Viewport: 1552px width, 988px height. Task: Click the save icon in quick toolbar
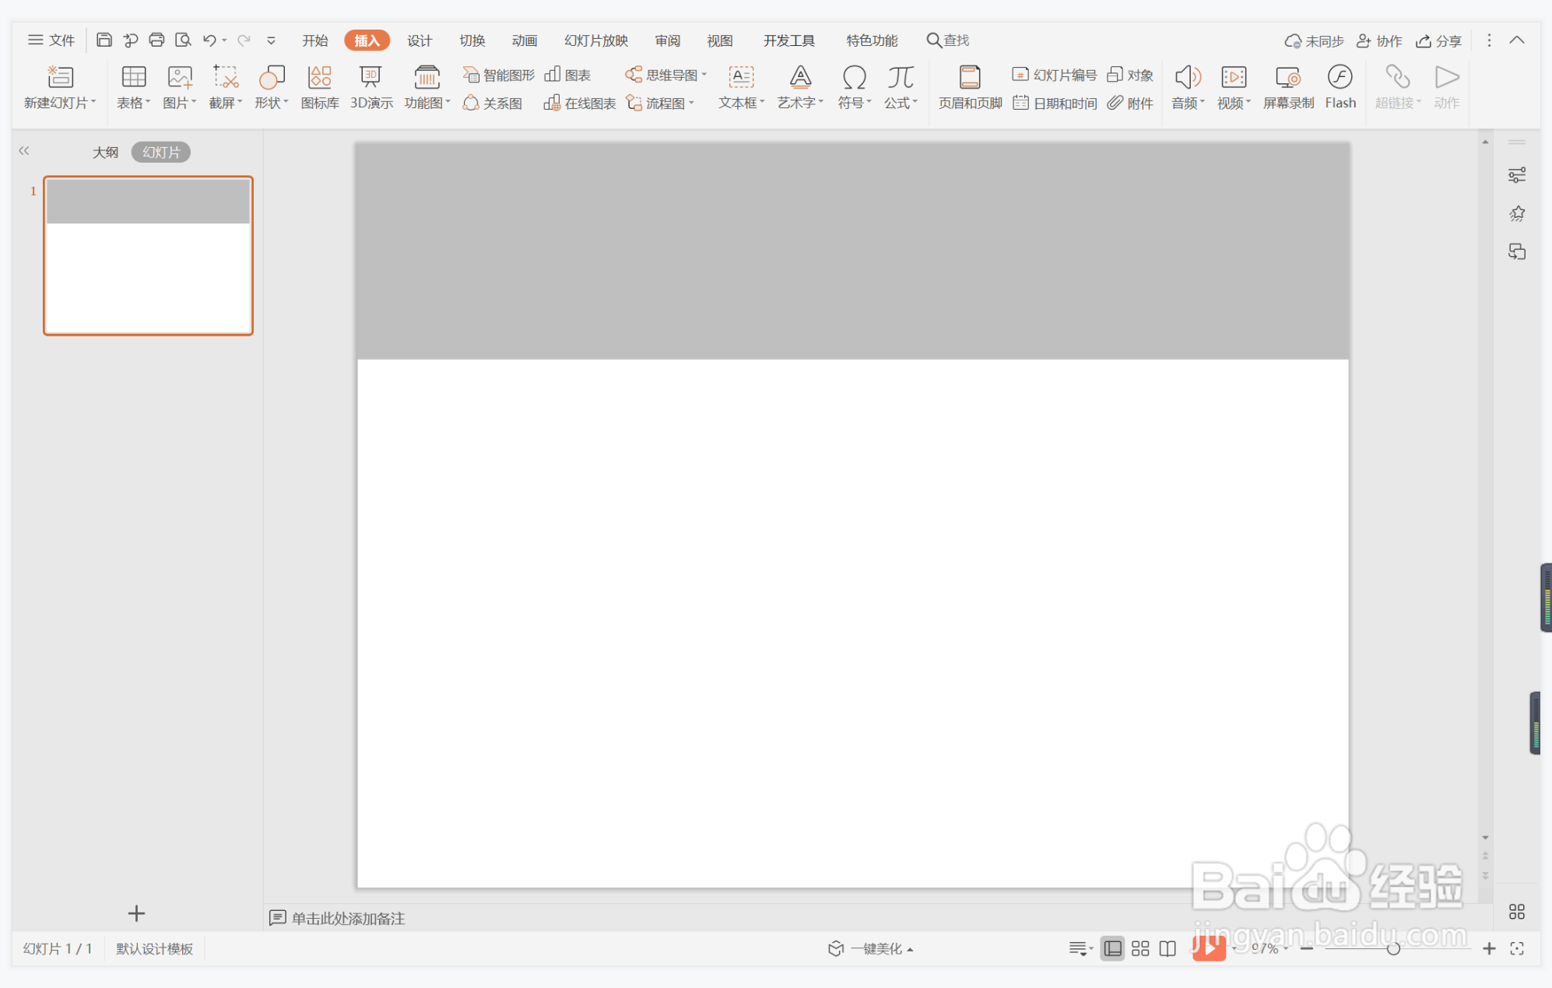(x=104, y=40)
